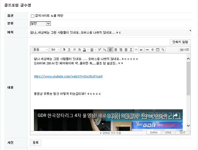Click the 등록 photo upload button

tap(35, 143)
